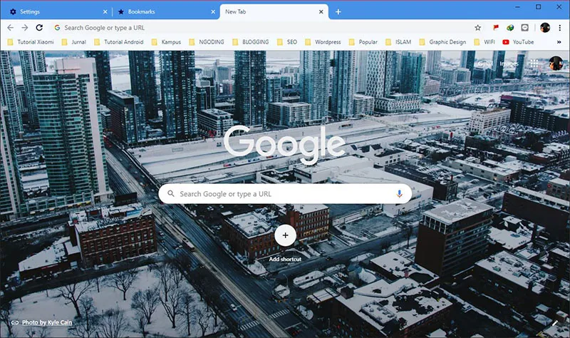570x338 pixels.
Task: Close the New Tab tab
Action: click(x=321, y=11)
